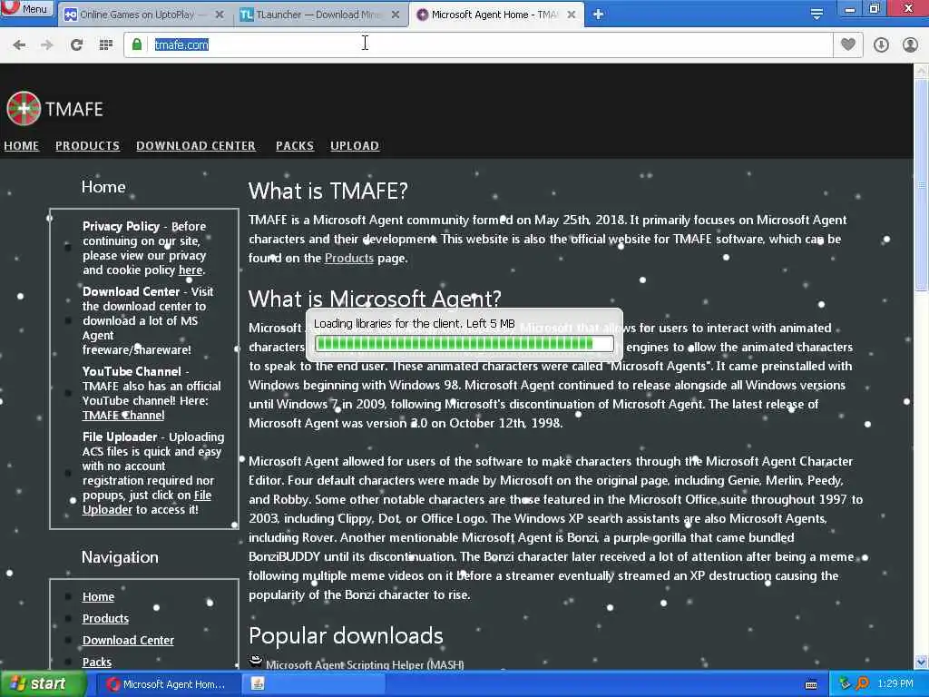Open PACKS in site navigation bar

coord(295,146)
